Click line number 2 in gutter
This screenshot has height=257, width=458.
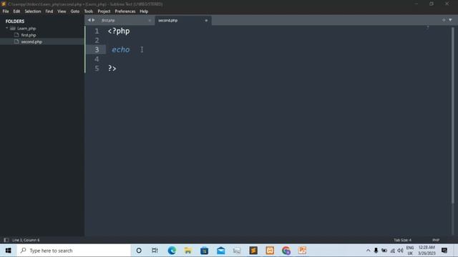tap(97, 40)
